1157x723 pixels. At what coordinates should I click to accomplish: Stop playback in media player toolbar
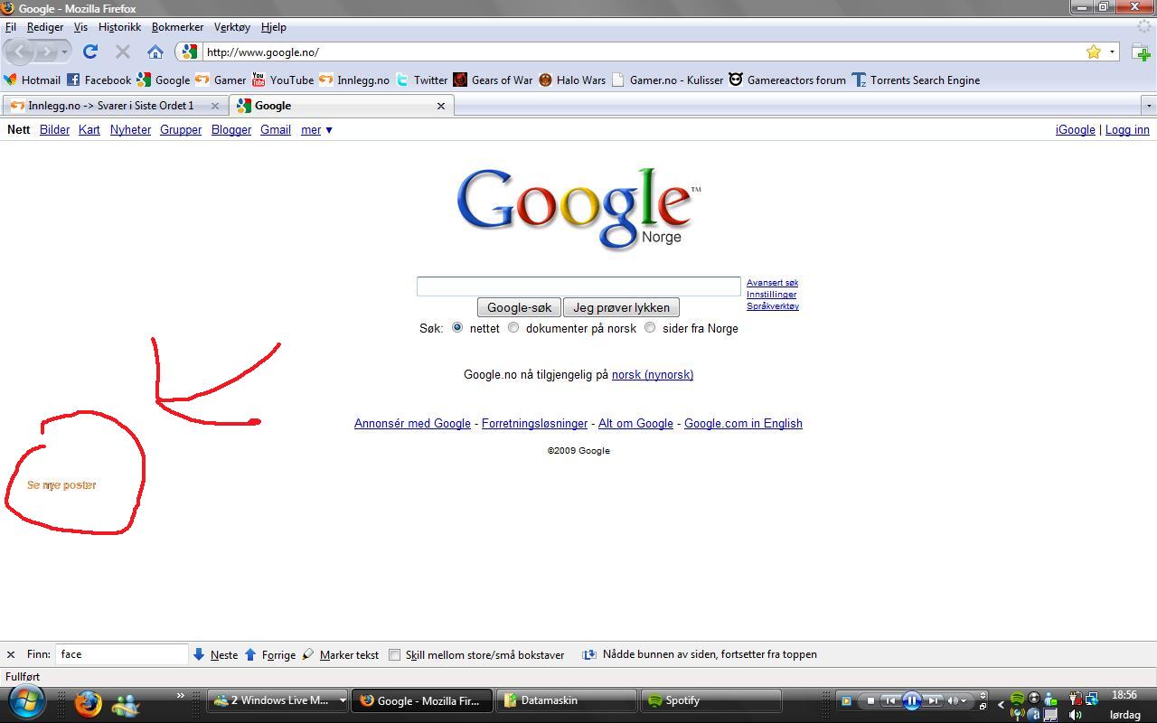point(870,700)
